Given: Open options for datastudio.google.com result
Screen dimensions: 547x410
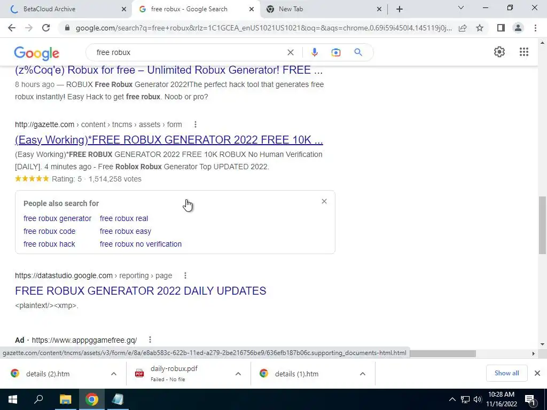Looking at the screenshot, I should pyautogui.click(x=185, y=275).
